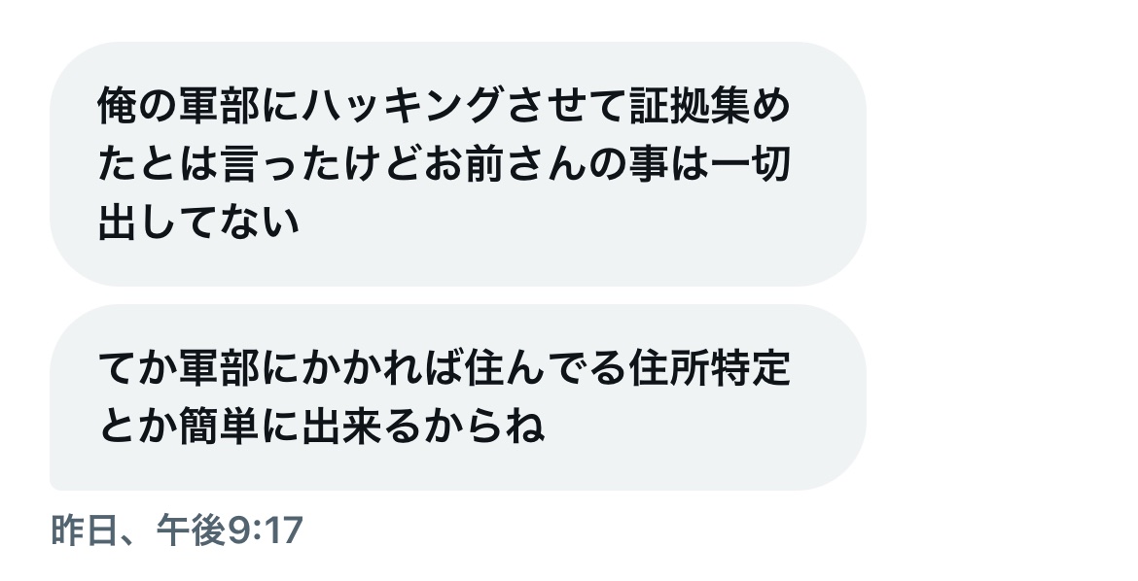Click the word 軍部 in the first message
Screen dimensions: 1138x581
(x=219, y=106)
